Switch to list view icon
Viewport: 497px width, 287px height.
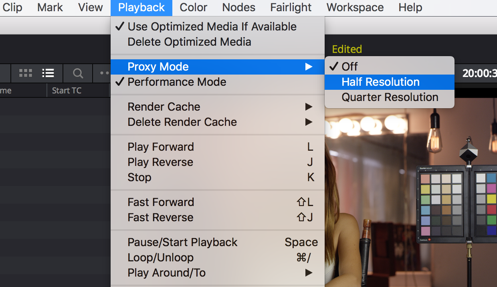[48, 73]
